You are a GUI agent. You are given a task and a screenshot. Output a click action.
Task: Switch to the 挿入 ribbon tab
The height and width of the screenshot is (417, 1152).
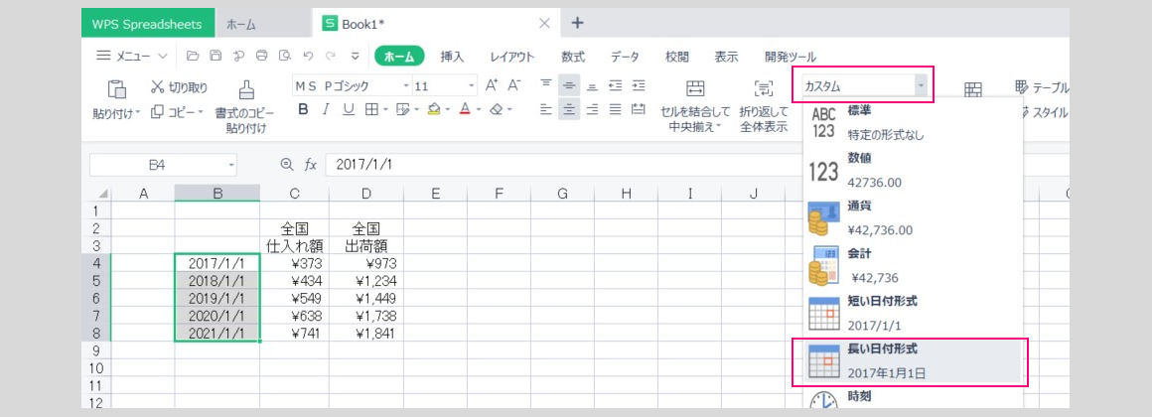click(x=452, y=57)
